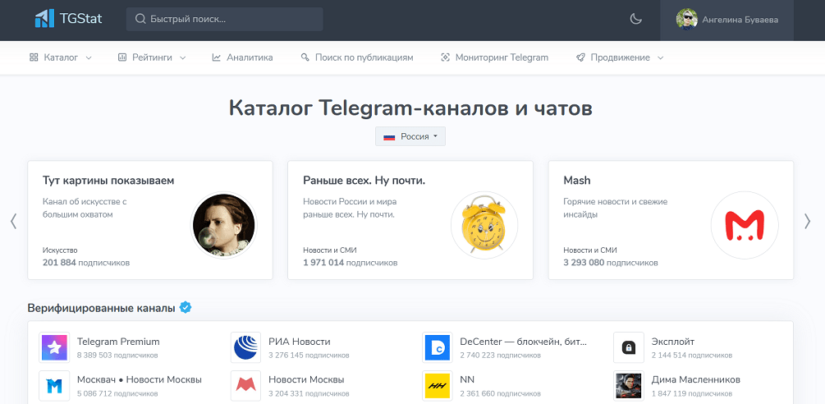This screenshot has height=404, width=825.
Task: Click the Мониторинг Telegram scan icon
Action: [x=445, y=57]
